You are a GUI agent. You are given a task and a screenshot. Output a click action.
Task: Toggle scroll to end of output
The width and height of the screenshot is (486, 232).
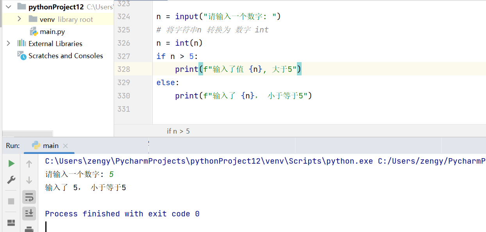(29, 213)
